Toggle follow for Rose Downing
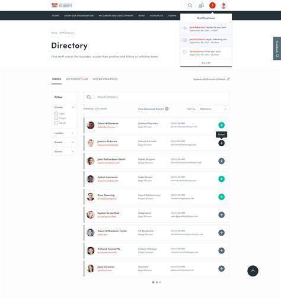 (221, 197)
